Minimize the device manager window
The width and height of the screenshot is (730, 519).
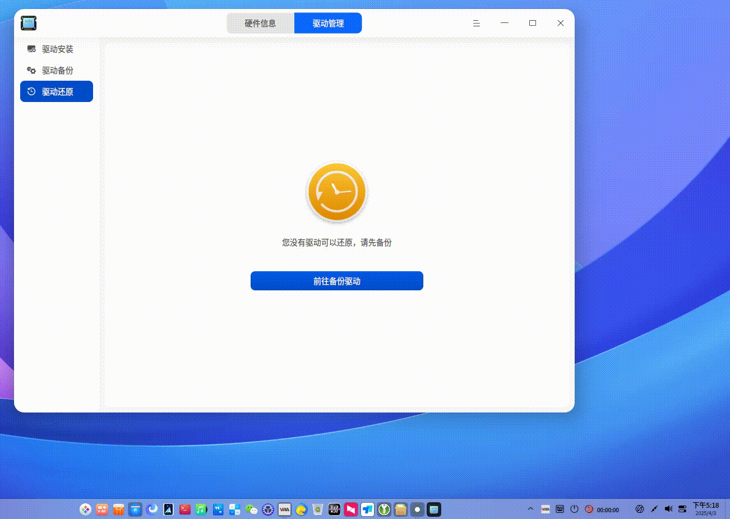505,23
